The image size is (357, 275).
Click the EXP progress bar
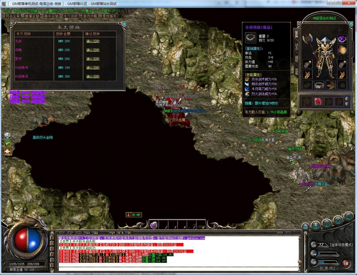pyautogui.click(x=328, y=254)
